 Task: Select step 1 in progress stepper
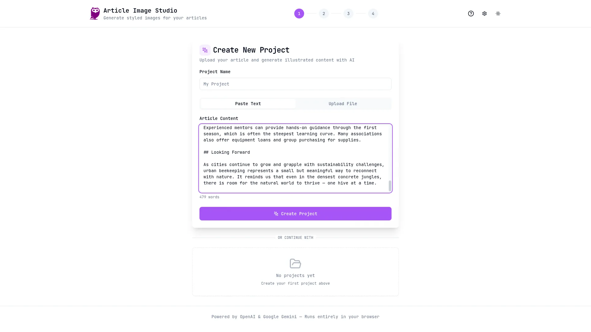(x=299, y=14)
